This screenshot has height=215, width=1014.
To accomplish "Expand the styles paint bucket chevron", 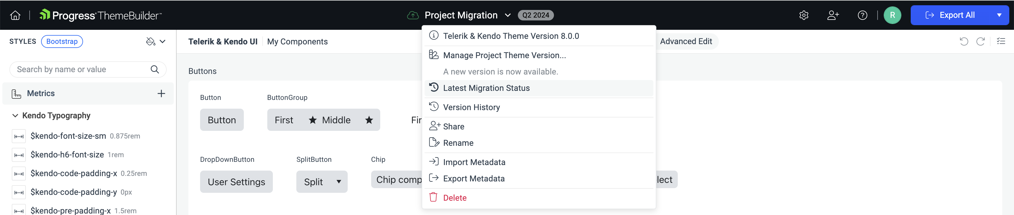I will (x=163, y=41).
